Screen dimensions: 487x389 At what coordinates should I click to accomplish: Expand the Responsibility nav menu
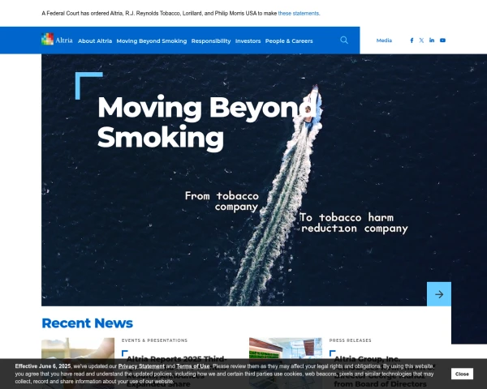click(x=211, y=41)
